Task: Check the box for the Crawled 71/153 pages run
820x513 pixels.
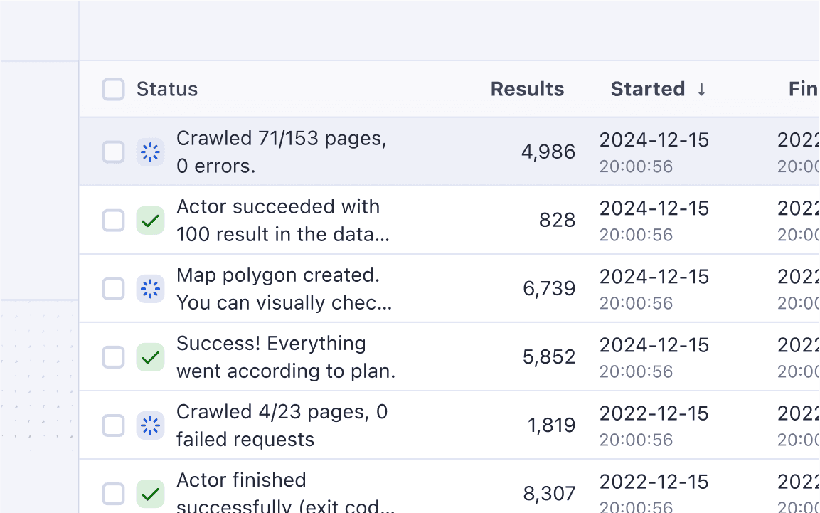Action: 113,152
